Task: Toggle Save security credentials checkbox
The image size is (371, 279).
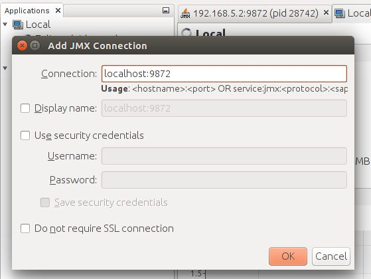Action: pyautogui.click(x=45, y=203)
